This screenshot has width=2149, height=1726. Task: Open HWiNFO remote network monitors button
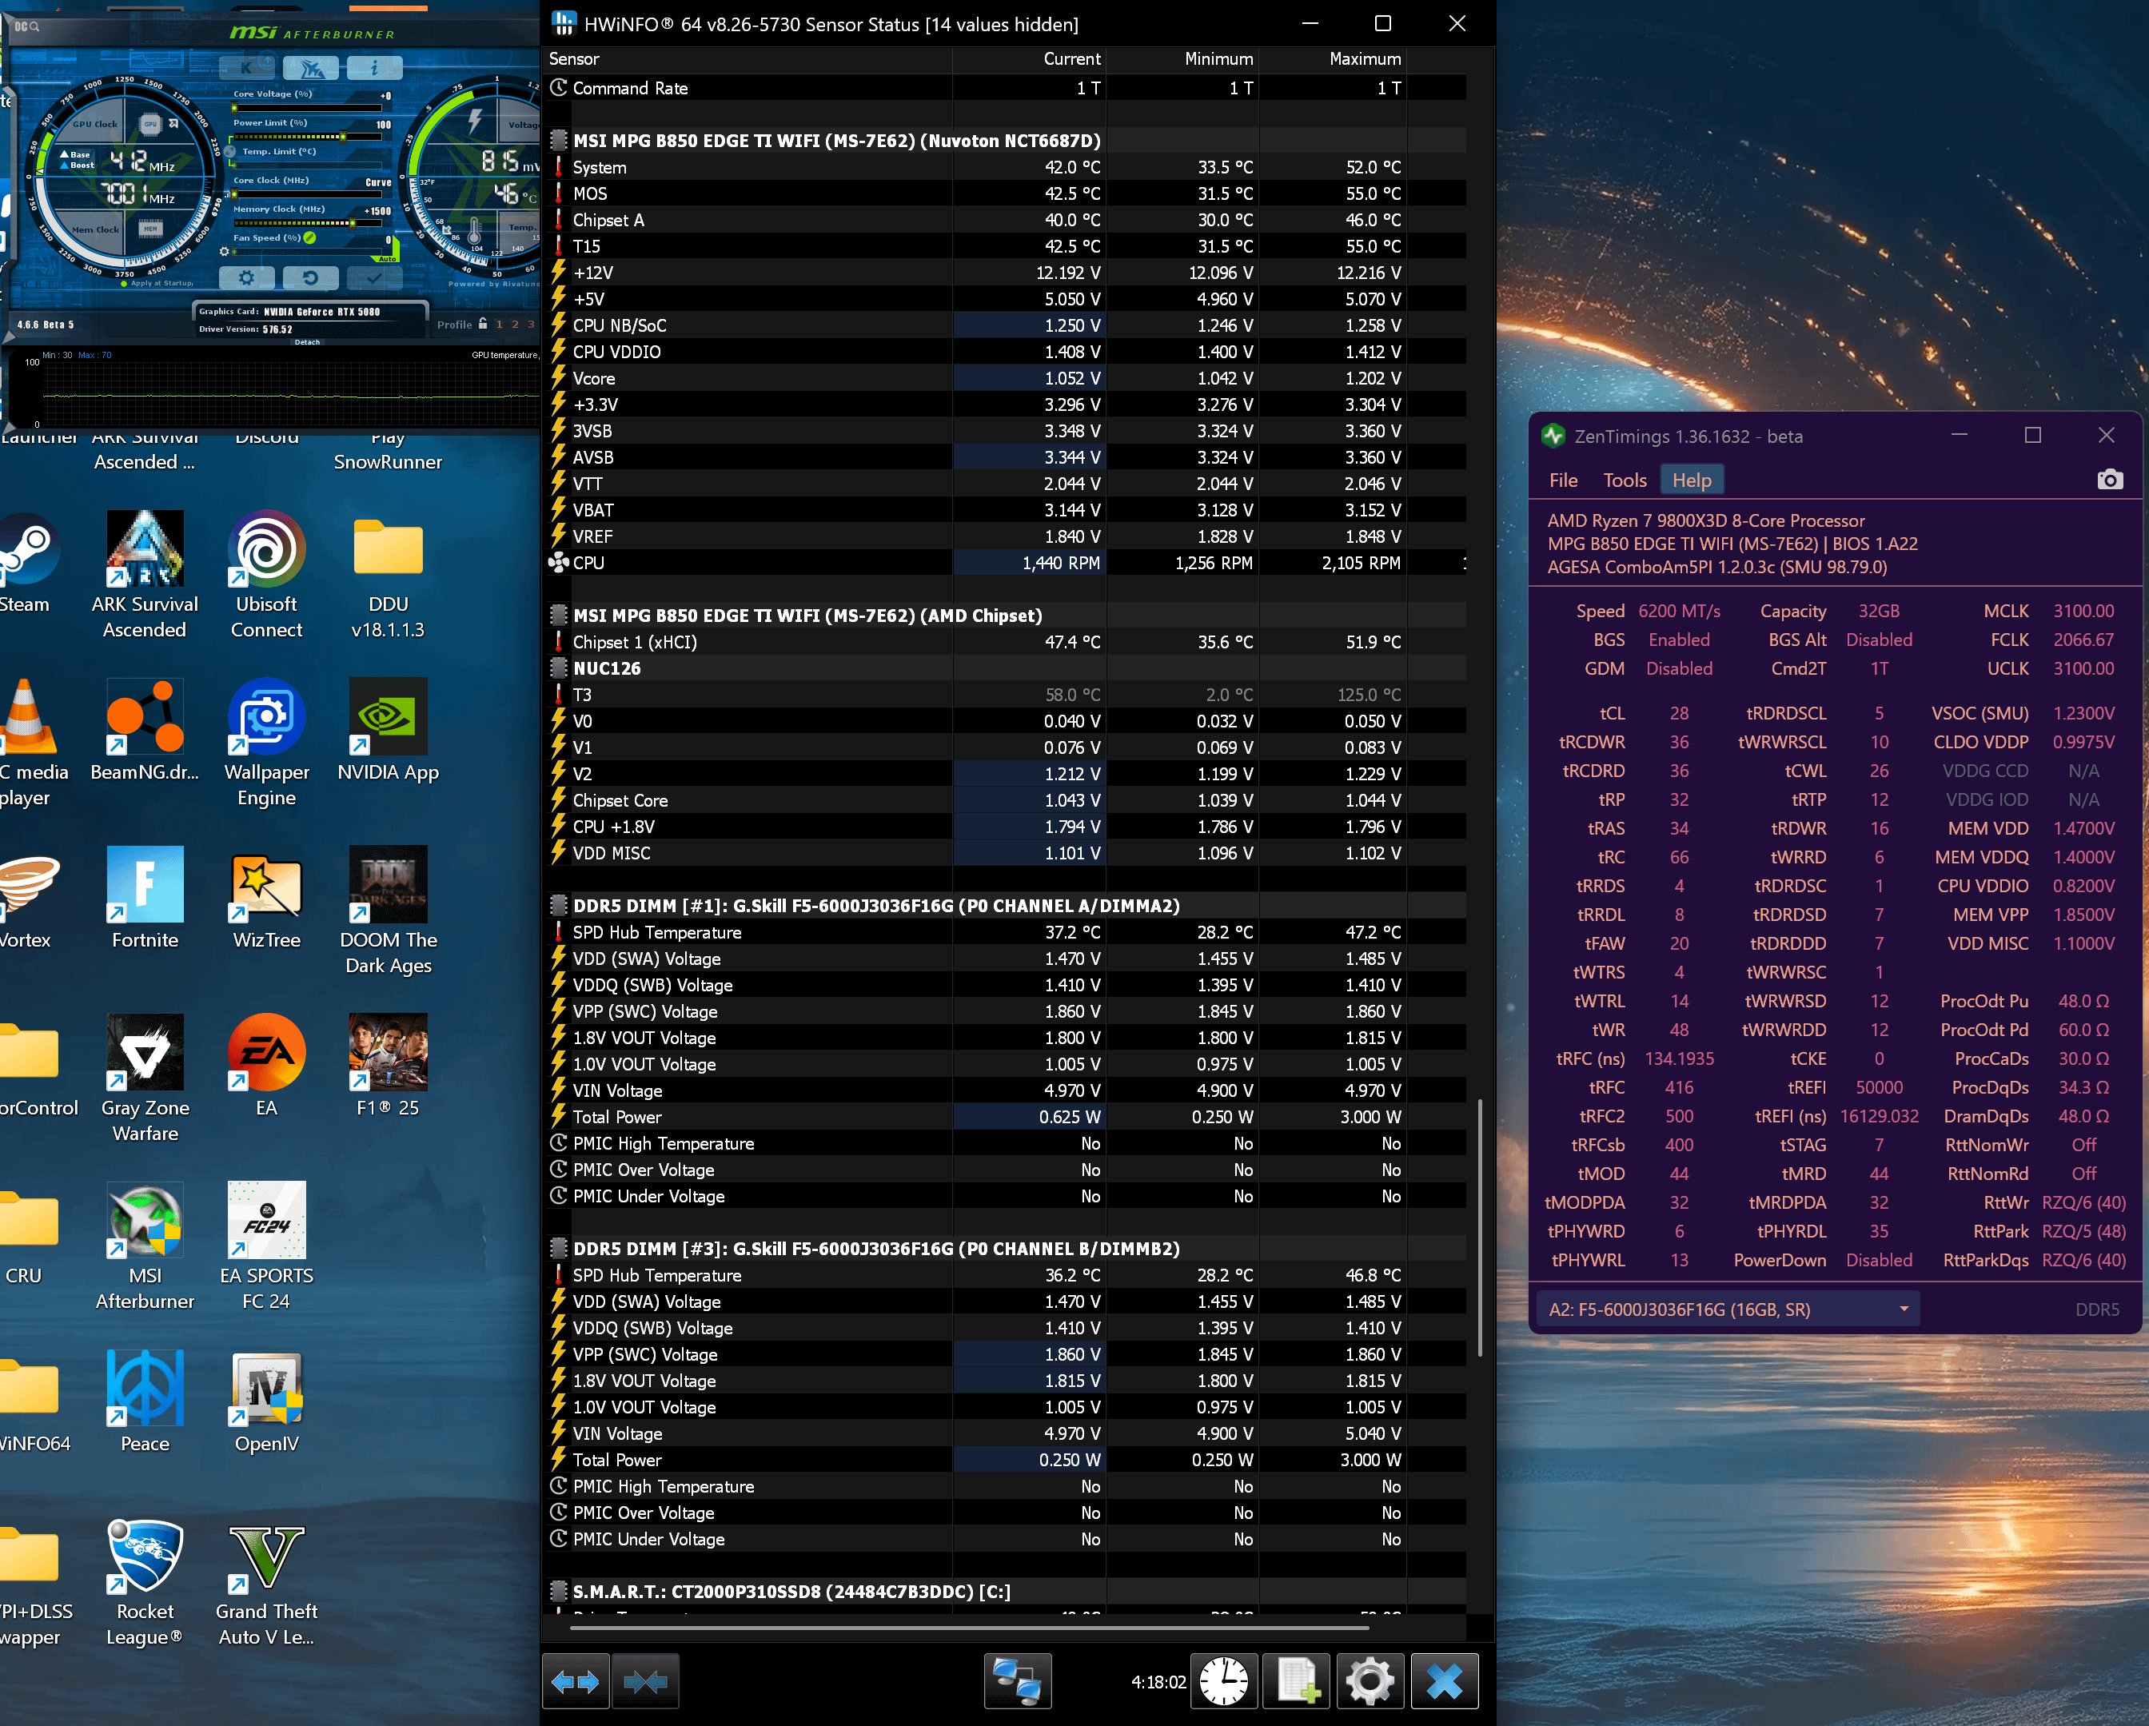point(1018,1682)
